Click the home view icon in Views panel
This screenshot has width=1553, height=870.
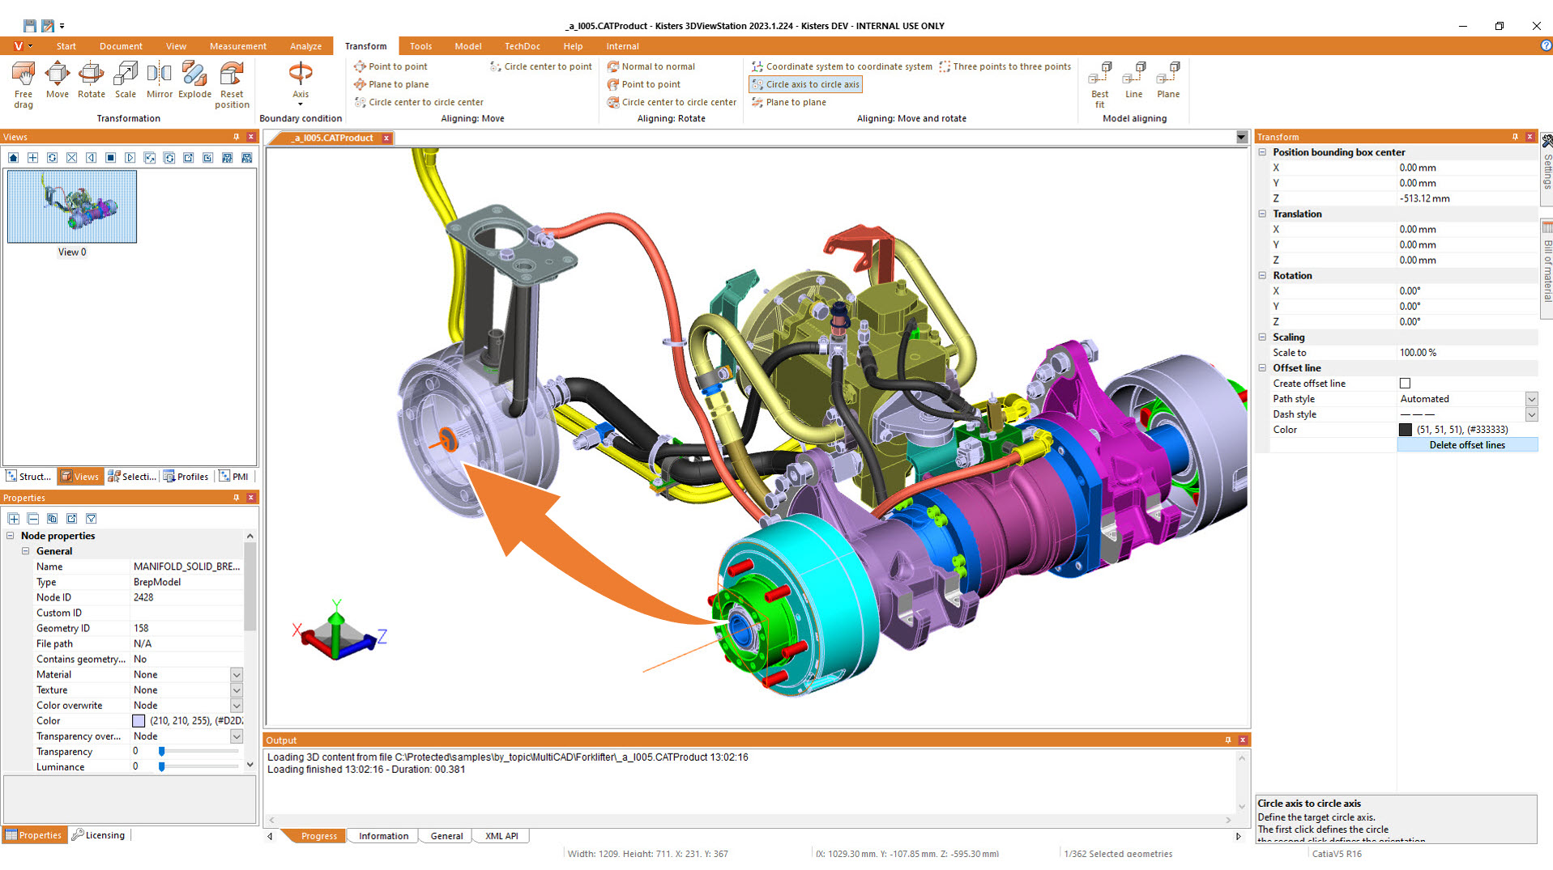click(x=13, y=158)
